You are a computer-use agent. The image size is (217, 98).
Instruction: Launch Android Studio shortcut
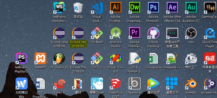tap(116, 33)
